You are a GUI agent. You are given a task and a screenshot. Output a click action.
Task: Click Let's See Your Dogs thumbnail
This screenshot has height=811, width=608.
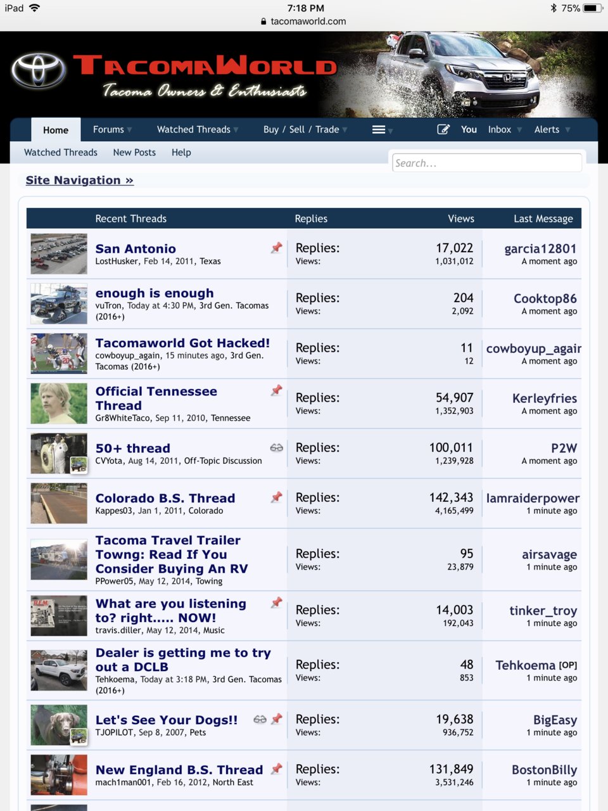click(x=59, y=725)
